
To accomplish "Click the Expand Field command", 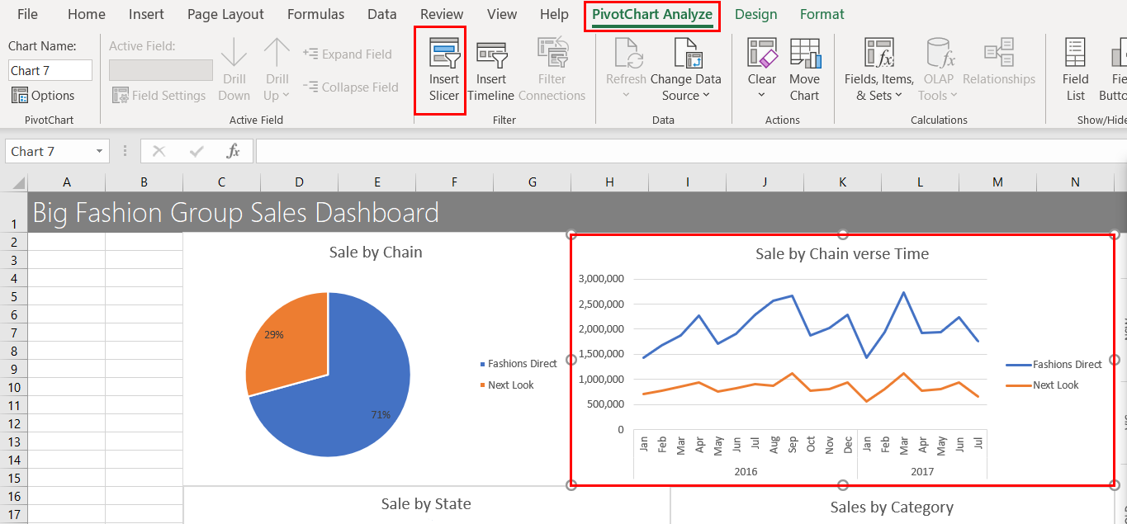I will [x=348, y=54].
